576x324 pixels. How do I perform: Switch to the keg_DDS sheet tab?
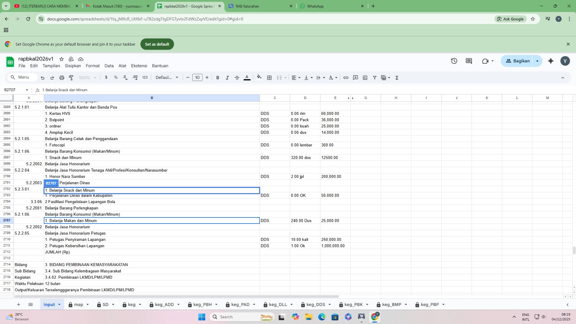pyautogui.click(x=315, y=305)
